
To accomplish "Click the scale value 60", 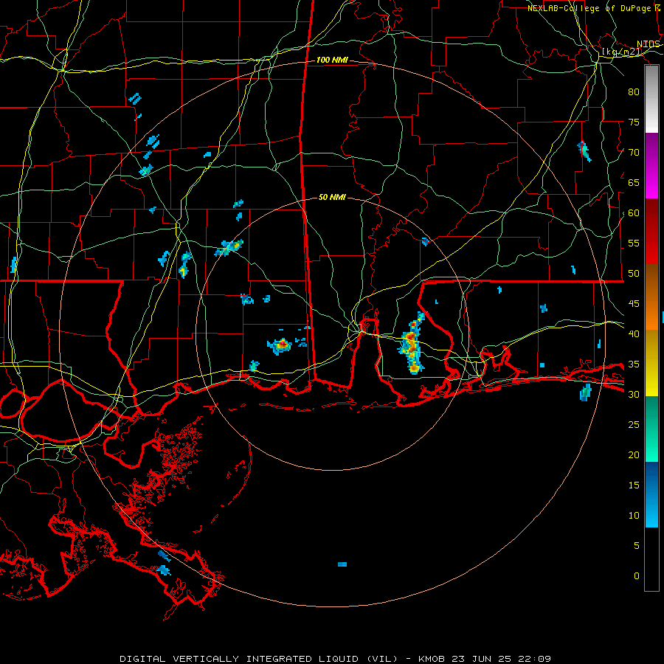I will (634, 213).
